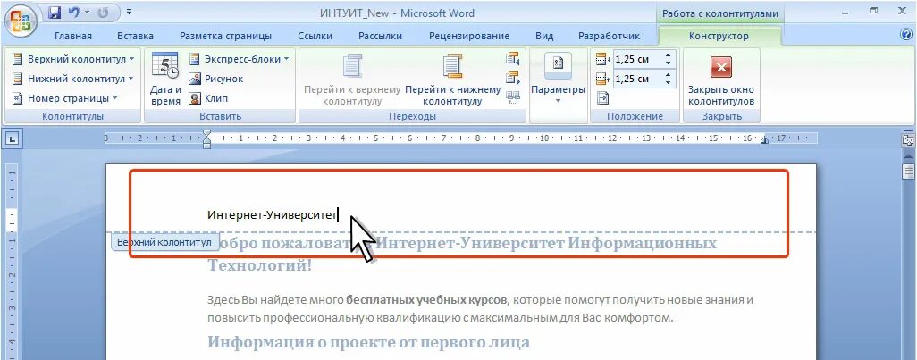Open Word help via question mark icon
Screen dimensions: 917x360
coord(906,35)
